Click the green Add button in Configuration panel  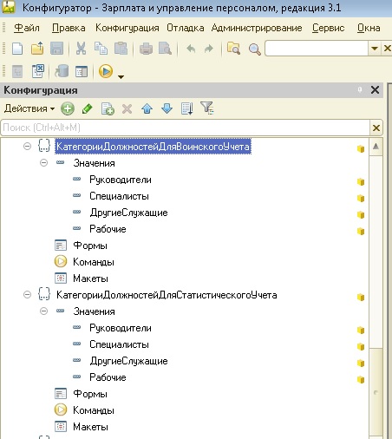point(68,108)
